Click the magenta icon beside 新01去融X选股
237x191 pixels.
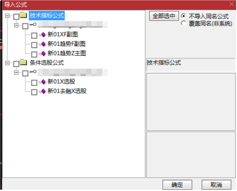click(43, 91)
